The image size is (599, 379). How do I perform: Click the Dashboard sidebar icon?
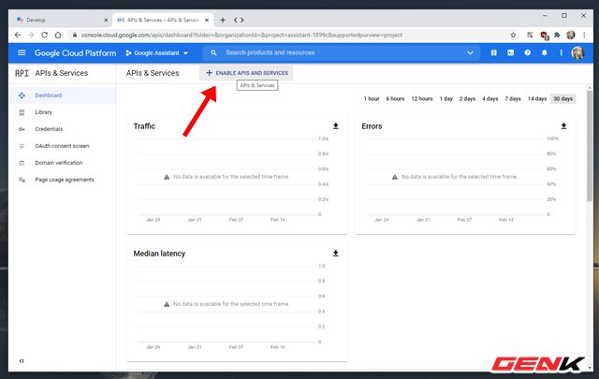point(22,95)
